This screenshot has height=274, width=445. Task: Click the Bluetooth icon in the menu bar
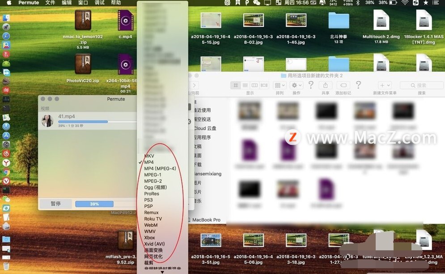click(358, 3)
